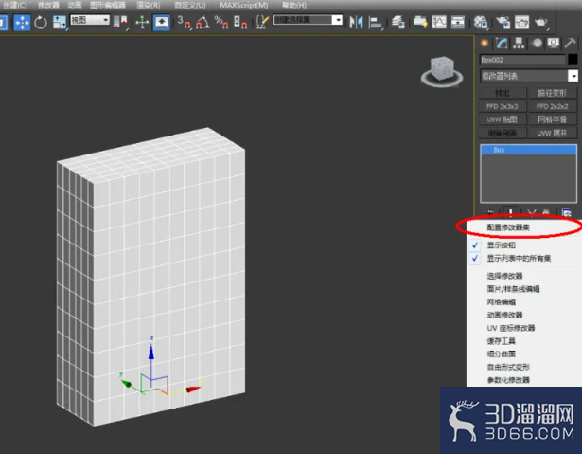Click the Select and Manipulate icon
The height and width of the screenshot is (454, 582).
(x=142, y=23)
